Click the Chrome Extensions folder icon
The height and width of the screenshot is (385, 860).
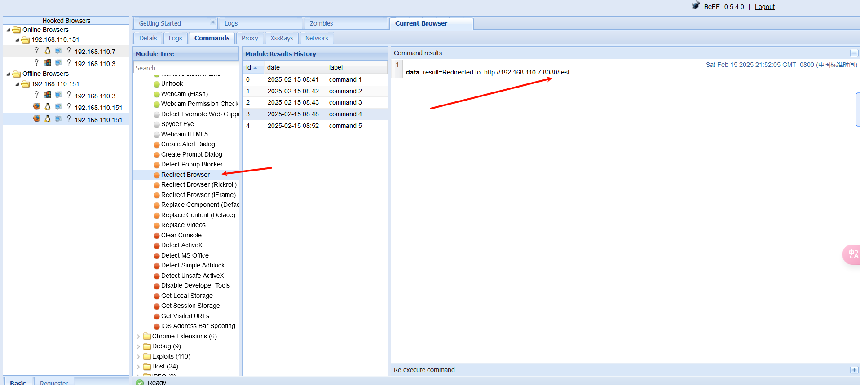pyautogui.click(x=147, y=336)
